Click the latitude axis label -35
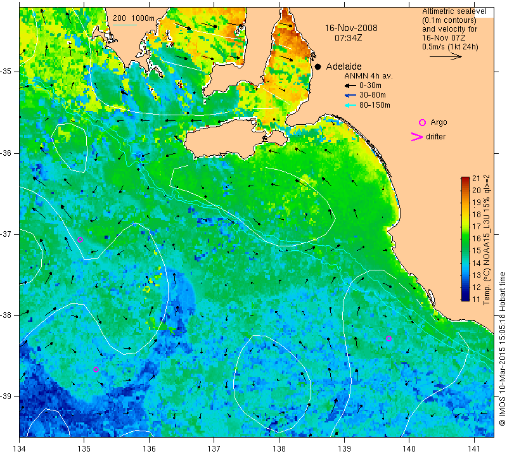Viewport: 507px width, 456px height. (6, 72)
